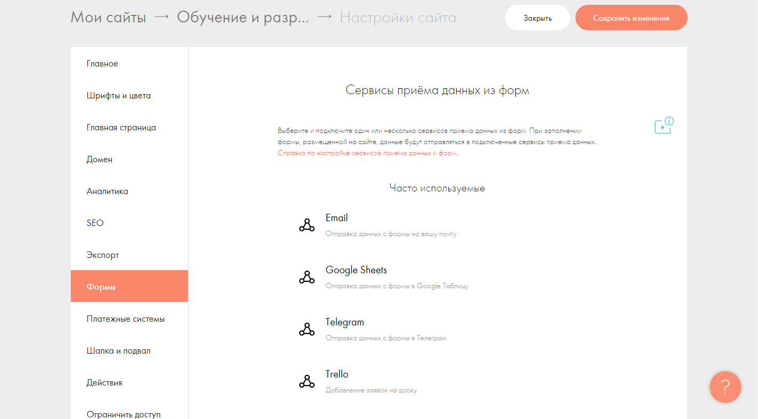Viewport: 758px width, 419px height.
Task: Open the video help icon
Action: tap(664, 125)
